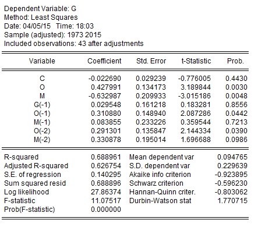The image size is (258, 227).
Task: Select the O(-1) t-Statistic 2.087286
Action: [x=196, y=114]
